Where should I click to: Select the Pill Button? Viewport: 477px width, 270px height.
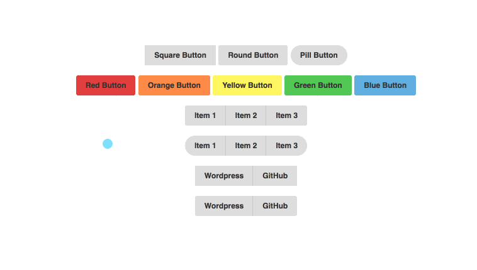(x=319, y=55)
